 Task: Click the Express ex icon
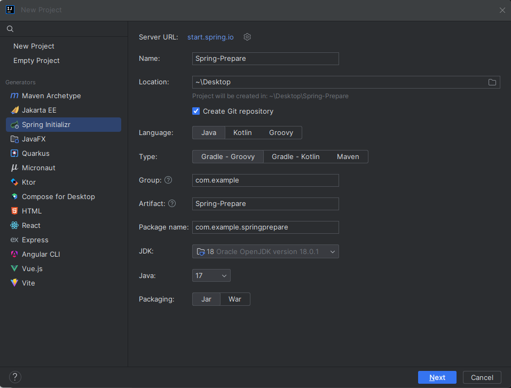(x=14, y=240)
